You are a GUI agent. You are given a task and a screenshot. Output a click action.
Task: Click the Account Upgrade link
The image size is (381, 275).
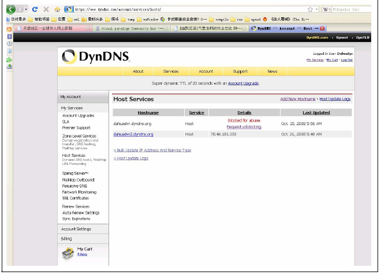click(244, 83)
